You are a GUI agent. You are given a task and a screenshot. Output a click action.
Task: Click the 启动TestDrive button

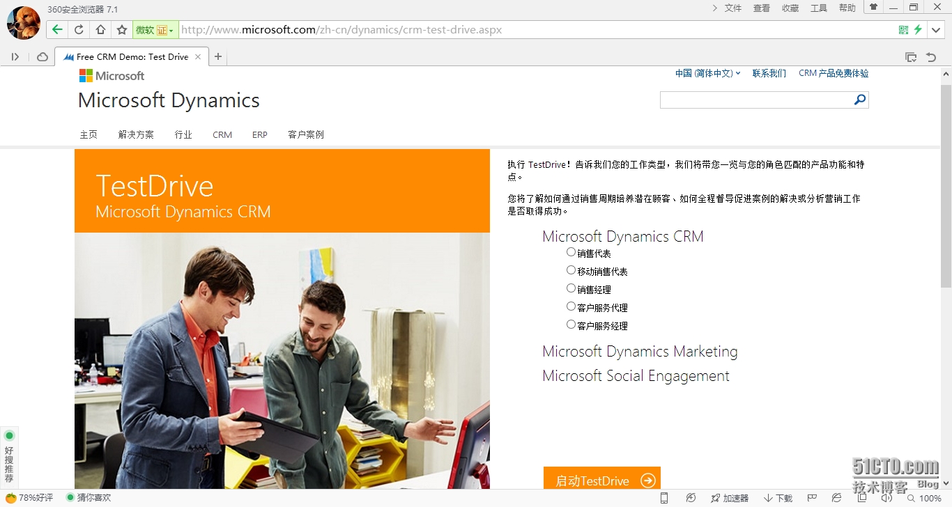click(x=602, y=478)
